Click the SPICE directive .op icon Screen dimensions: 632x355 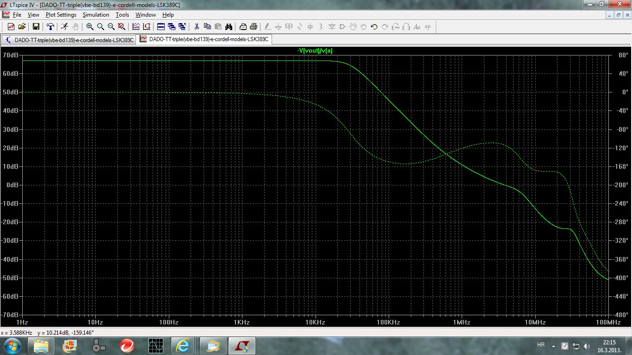tap(428, 27)
